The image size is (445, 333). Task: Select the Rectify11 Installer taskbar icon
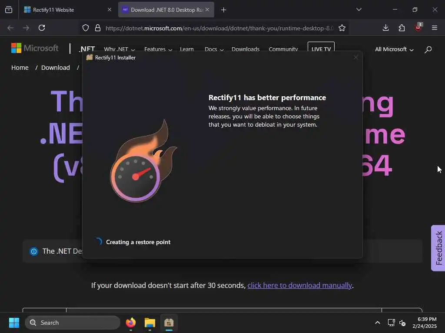[169, 323]
